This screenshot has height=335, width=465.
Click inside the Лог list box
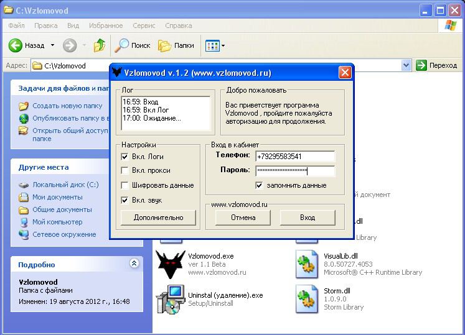pyautogui.click(x=166, y=113)
